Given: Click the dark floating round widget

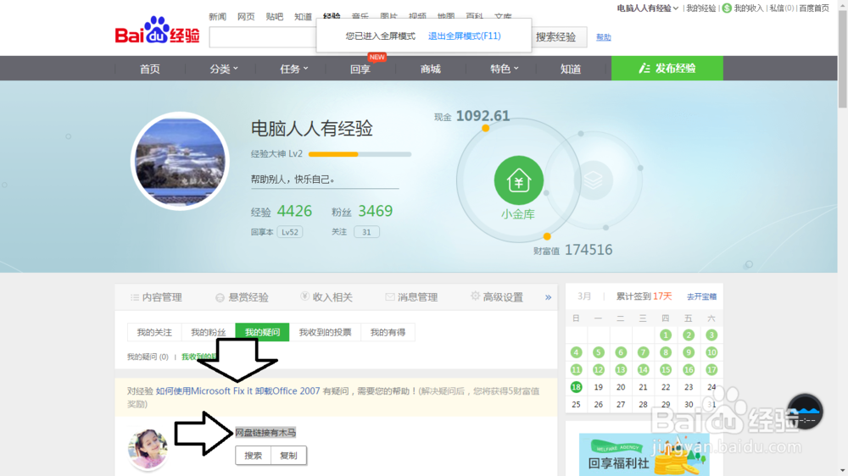Looking at the screenshot, I should pos(806,412).
